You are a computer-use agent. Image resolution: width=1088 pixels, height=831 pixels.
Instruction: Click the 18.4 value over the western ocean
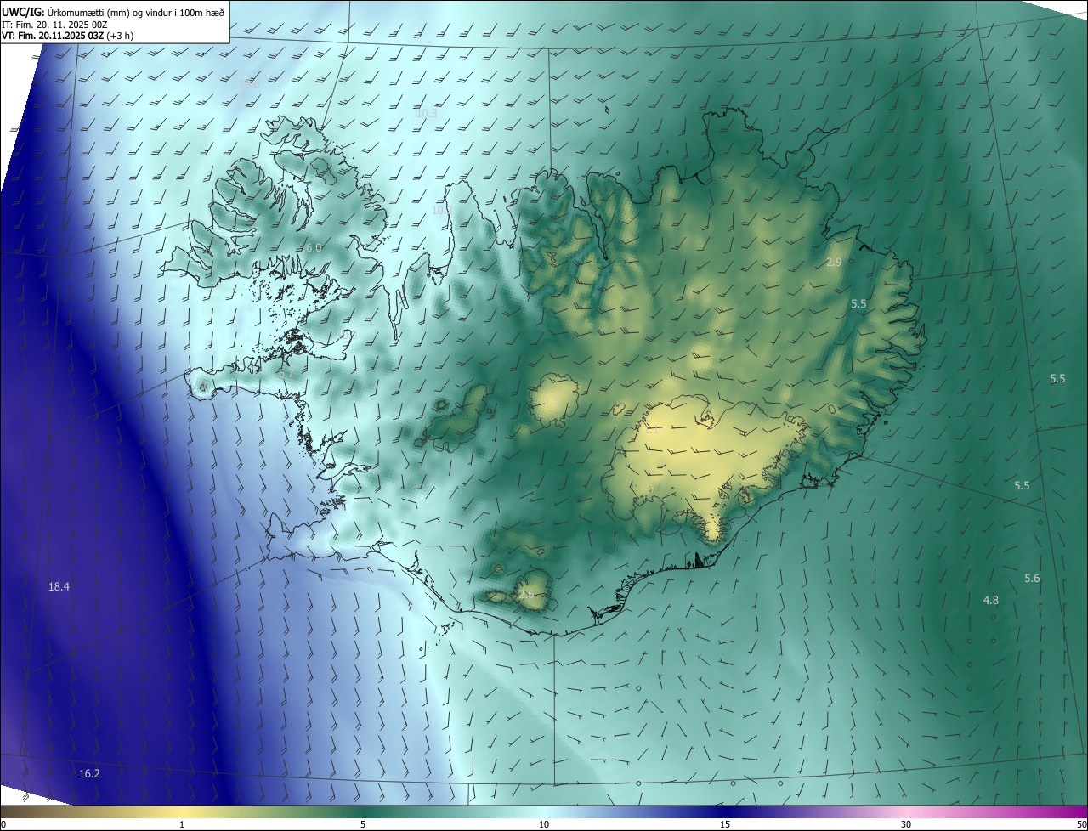pyautogui.click(x=59, y=587)
